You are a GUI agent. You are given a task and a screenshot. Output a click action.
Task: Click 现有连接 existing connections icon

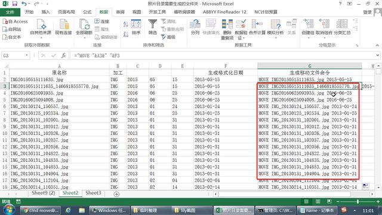tap(63, 27)
